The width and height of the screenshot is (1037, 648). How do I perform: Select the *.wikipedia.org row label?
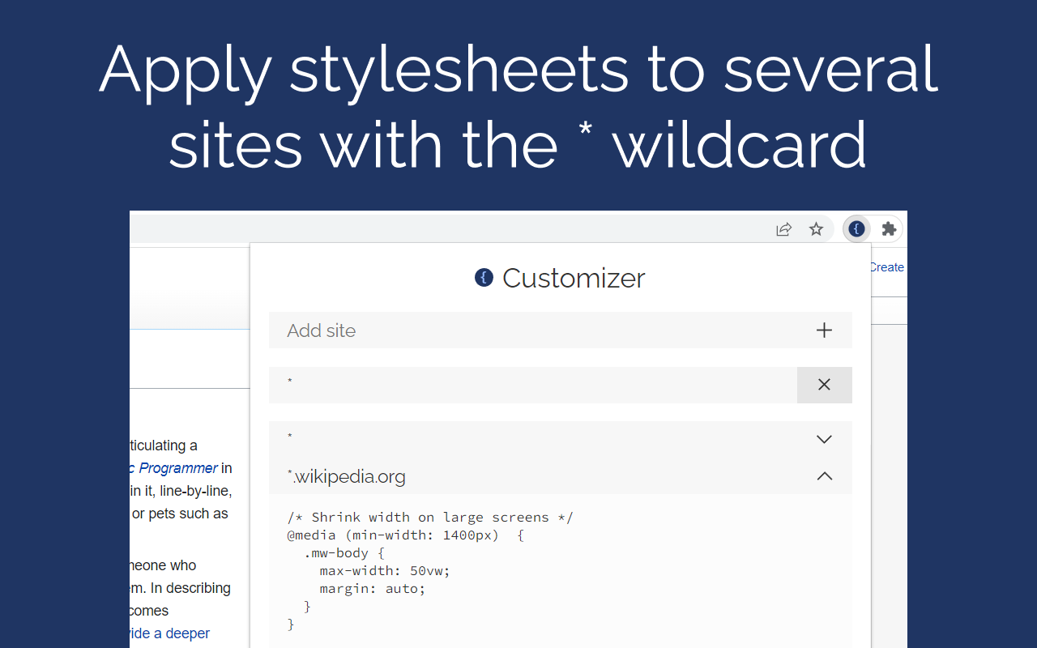(x=347, y=476)
